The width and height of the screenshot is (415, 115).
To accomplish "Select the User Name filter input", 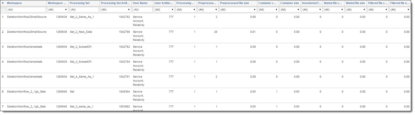I will point(142,10).
